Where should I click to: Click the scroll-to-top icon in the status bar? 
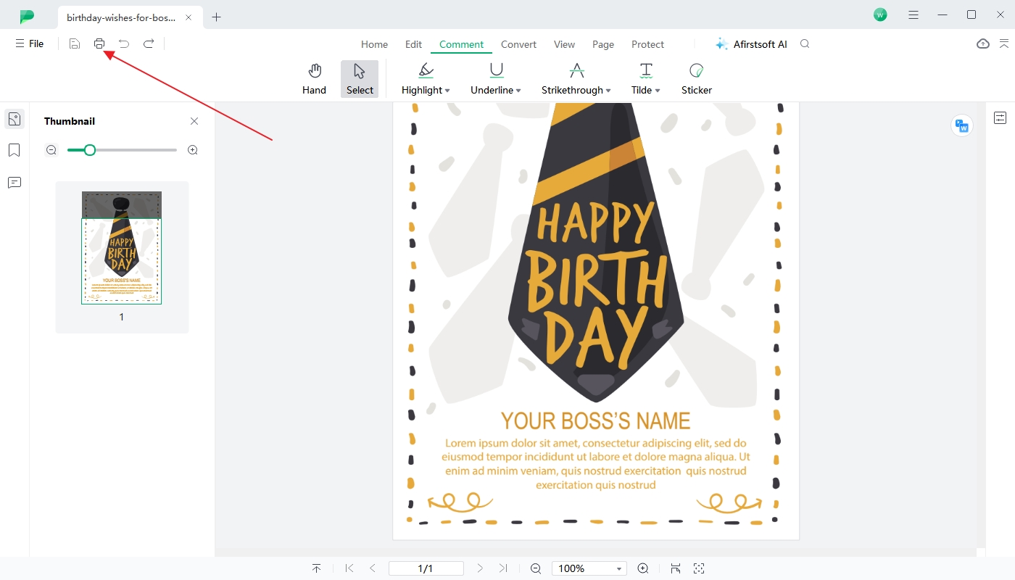[x=316, y=568]
